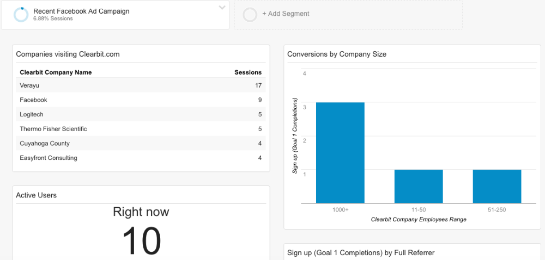The height and width of the screenshot is (260, 545).
Task: Click the 11-50 bar in the chart
Action: coord(419,186)
